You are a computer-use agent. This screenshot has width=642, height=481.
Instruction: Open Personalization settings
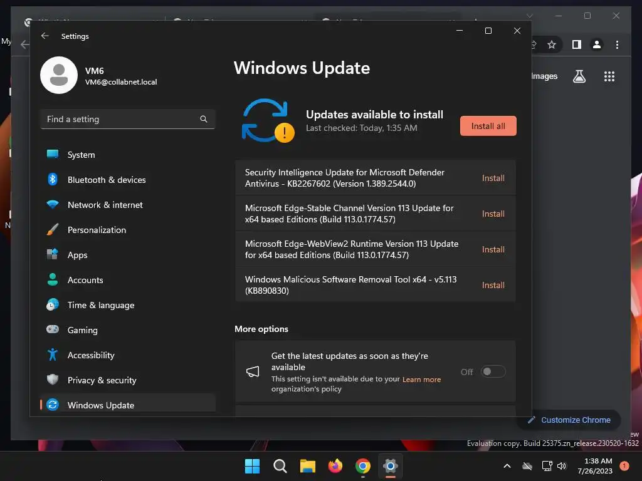click(128, 230)
